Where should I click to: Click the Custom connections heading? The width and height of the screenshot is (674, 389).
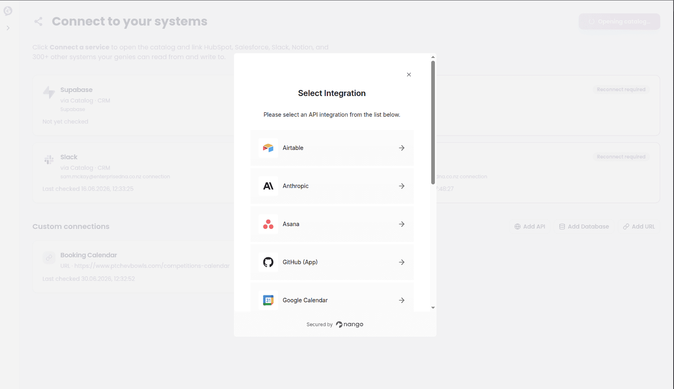tap(71, 227)
